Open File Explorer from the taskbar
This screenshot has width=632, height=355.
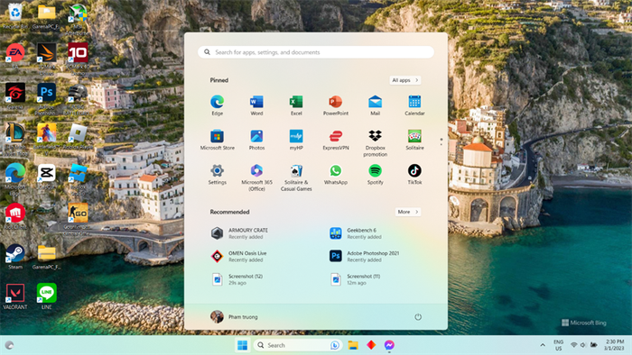[x=353, y=345]
